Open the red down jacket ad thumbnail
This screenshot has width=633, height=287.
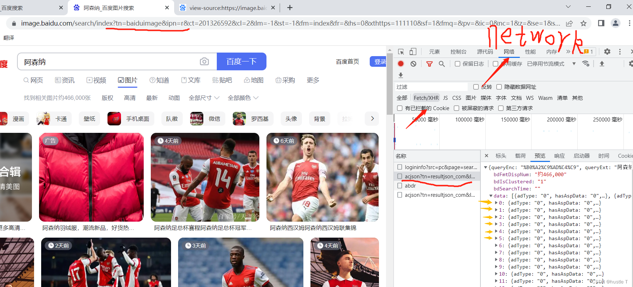[x=91, y=177]
